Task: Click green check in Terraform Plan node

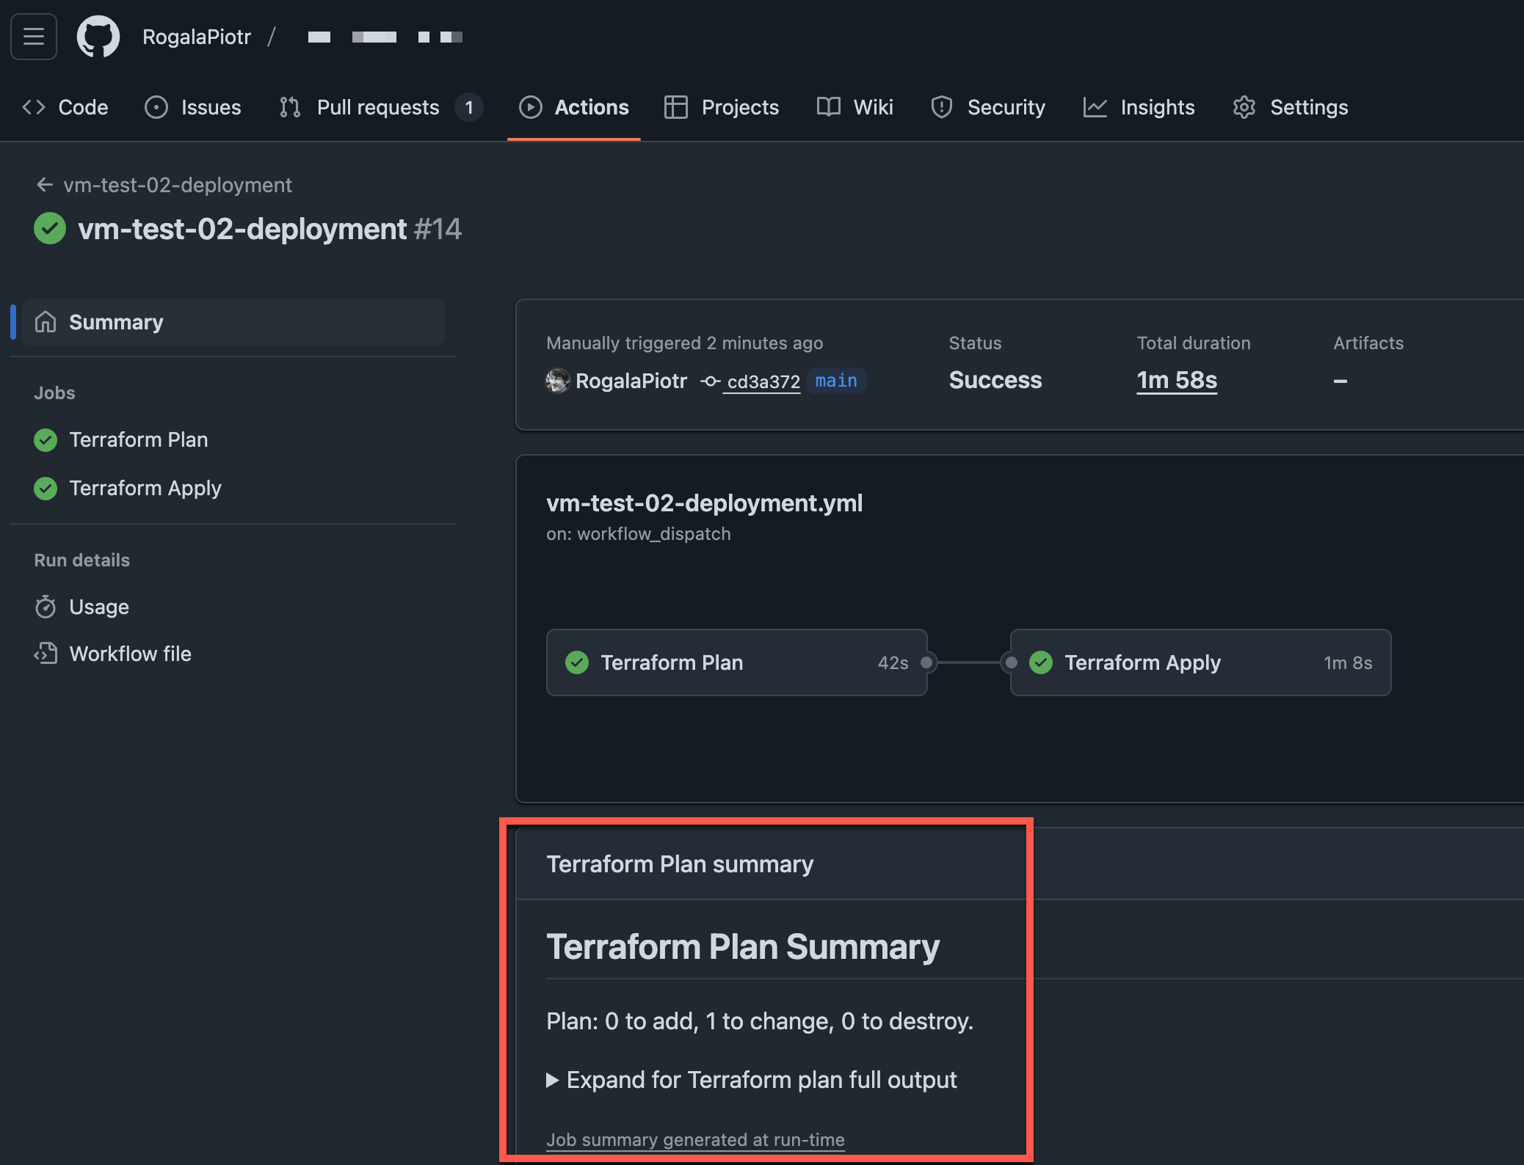Action: point(577,662)
